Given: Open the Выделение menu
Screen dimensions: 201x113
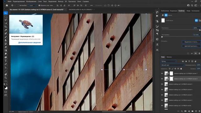Looking at the screenshot, I should coord(52,1).
